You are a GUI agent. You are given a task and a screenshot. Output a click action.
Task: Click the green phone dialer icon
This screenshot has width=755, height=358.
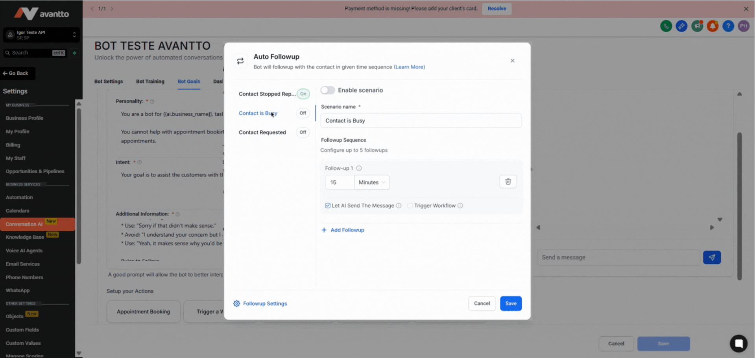[666, 26]
